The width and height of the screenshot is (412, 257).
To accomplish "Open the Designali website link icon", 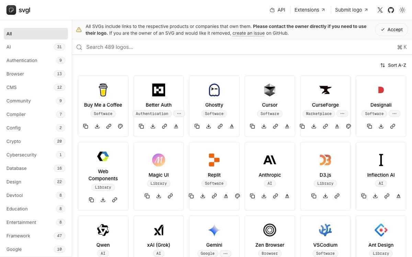I will (x=392, y=126).
